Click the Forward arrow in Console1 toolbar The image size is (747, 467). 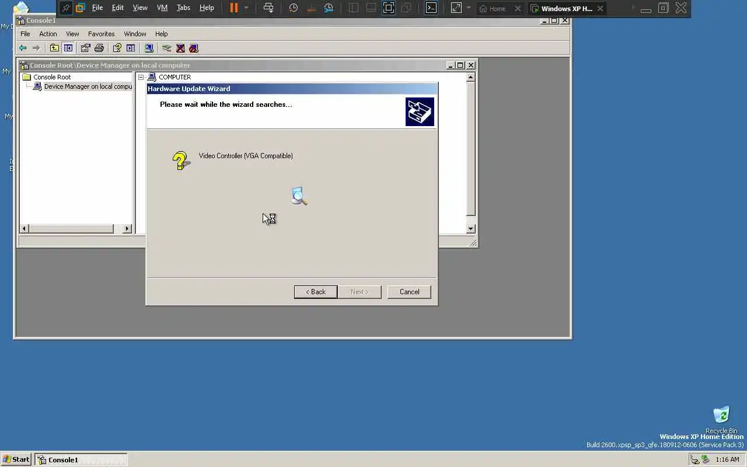point(36,48)
